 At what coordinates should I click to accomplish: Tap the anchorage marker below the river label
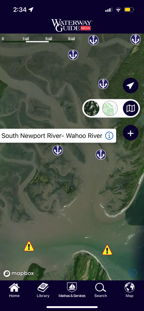(x=58, y=150)
